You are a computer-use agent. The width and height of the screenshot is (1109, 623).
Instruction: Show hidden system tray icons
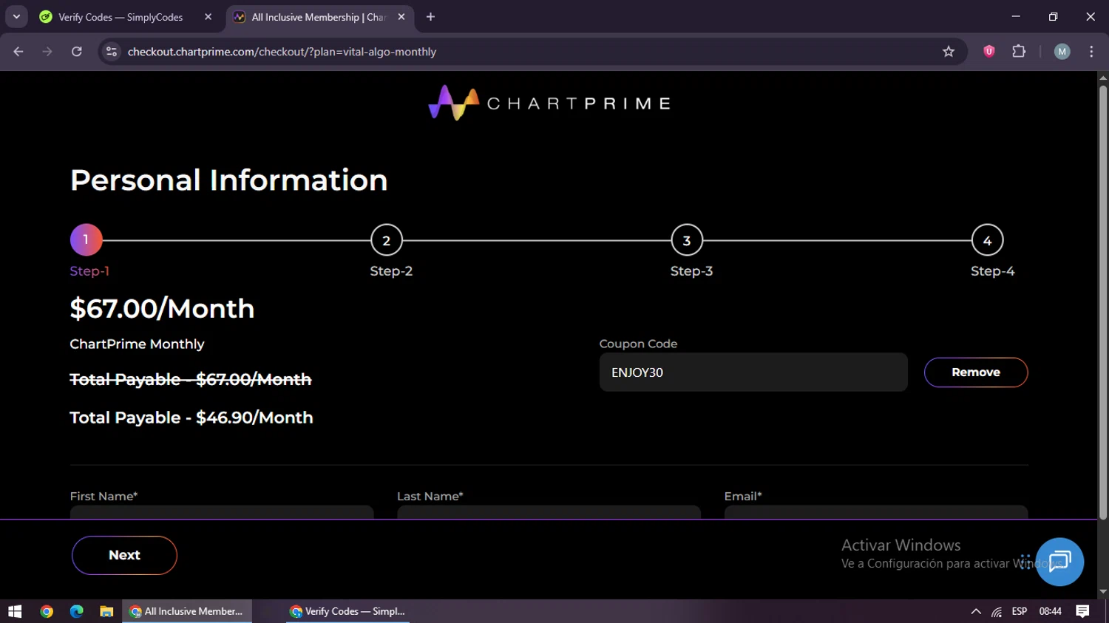click(976, 611)
